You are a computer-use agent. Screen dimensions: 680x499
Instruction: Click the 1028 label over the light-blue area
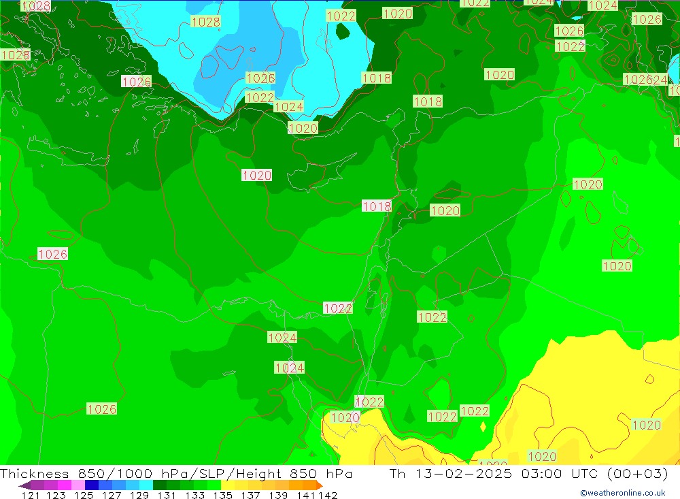[205, 22]
